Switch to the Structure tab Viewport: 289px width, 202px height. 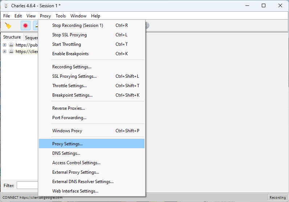click(x=12, y=37)
